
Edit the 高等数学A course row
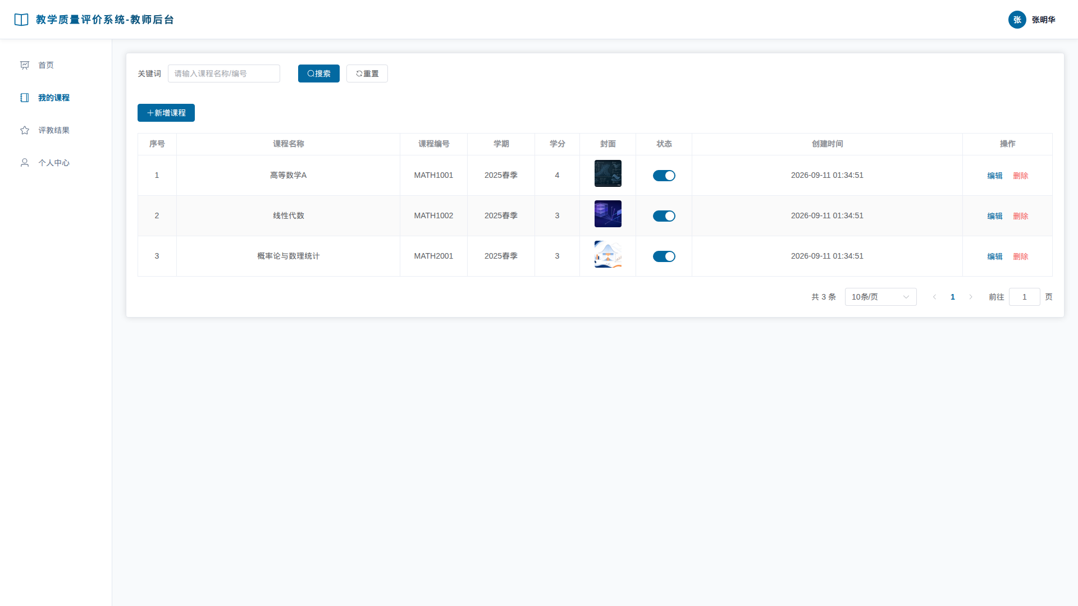pos(995,176)
